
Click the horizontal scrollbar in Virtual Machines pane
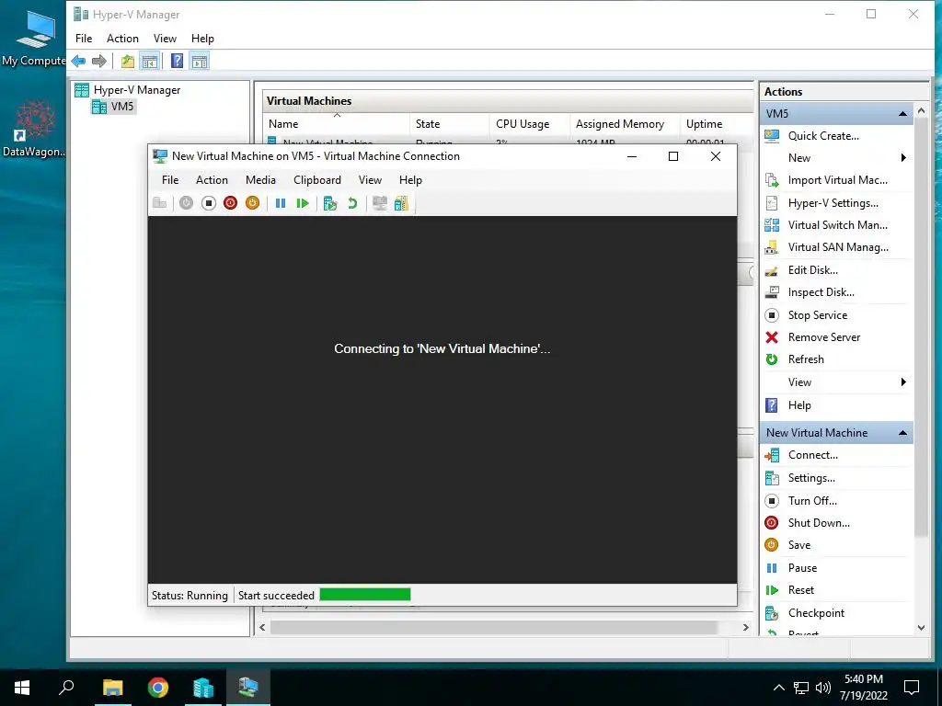493,627
